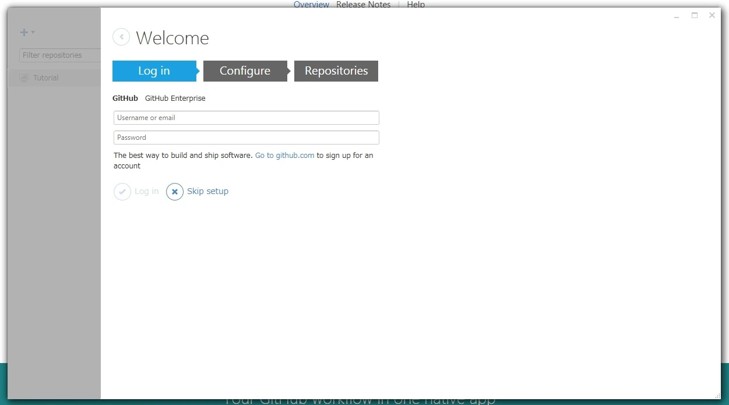Open Overview link in the background page
This screenshot has width=729, height=405.
311,4
